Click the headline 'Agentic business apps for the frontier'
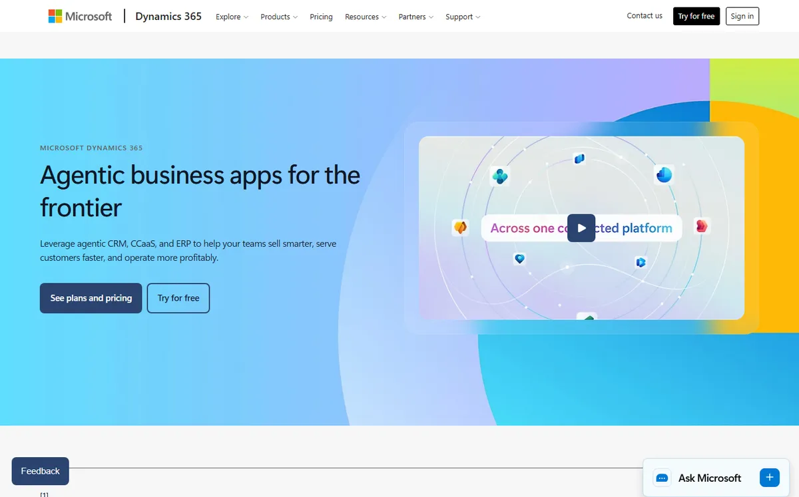799x497 pixels. click(200, 191)
